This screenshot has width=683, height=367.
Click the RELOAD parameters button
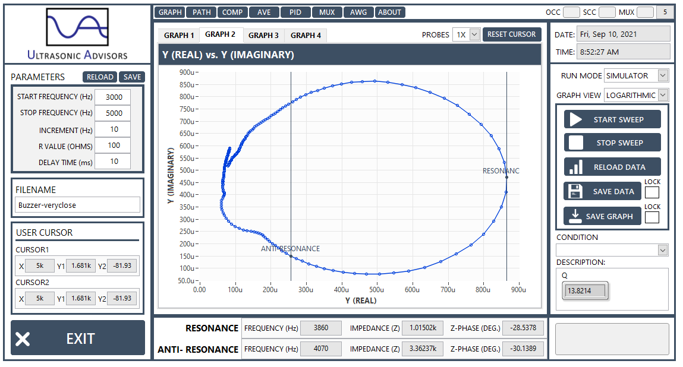100,77
